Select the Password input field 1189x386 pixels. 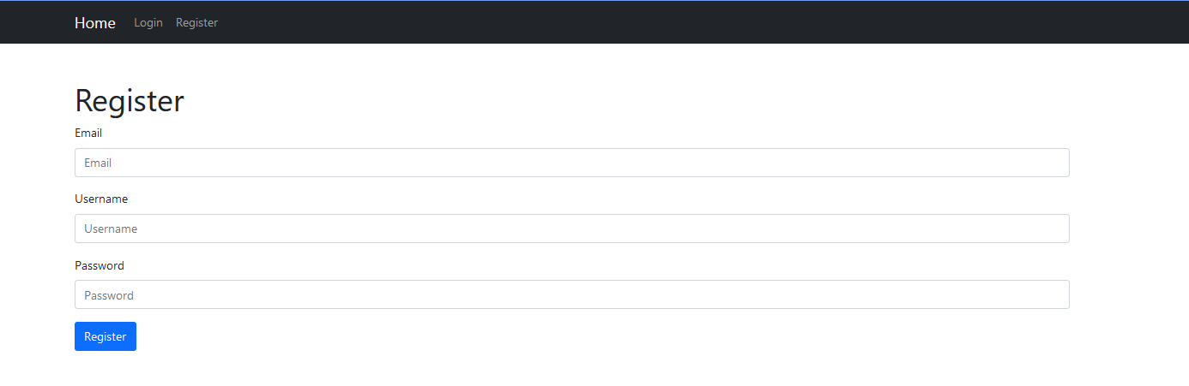click(x=571, y=294)
